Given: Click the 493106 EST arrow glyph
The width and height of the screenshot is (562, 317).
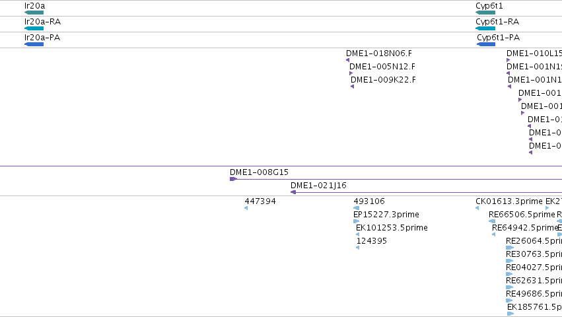Looking at the screenshot, I should coord(356,208).
